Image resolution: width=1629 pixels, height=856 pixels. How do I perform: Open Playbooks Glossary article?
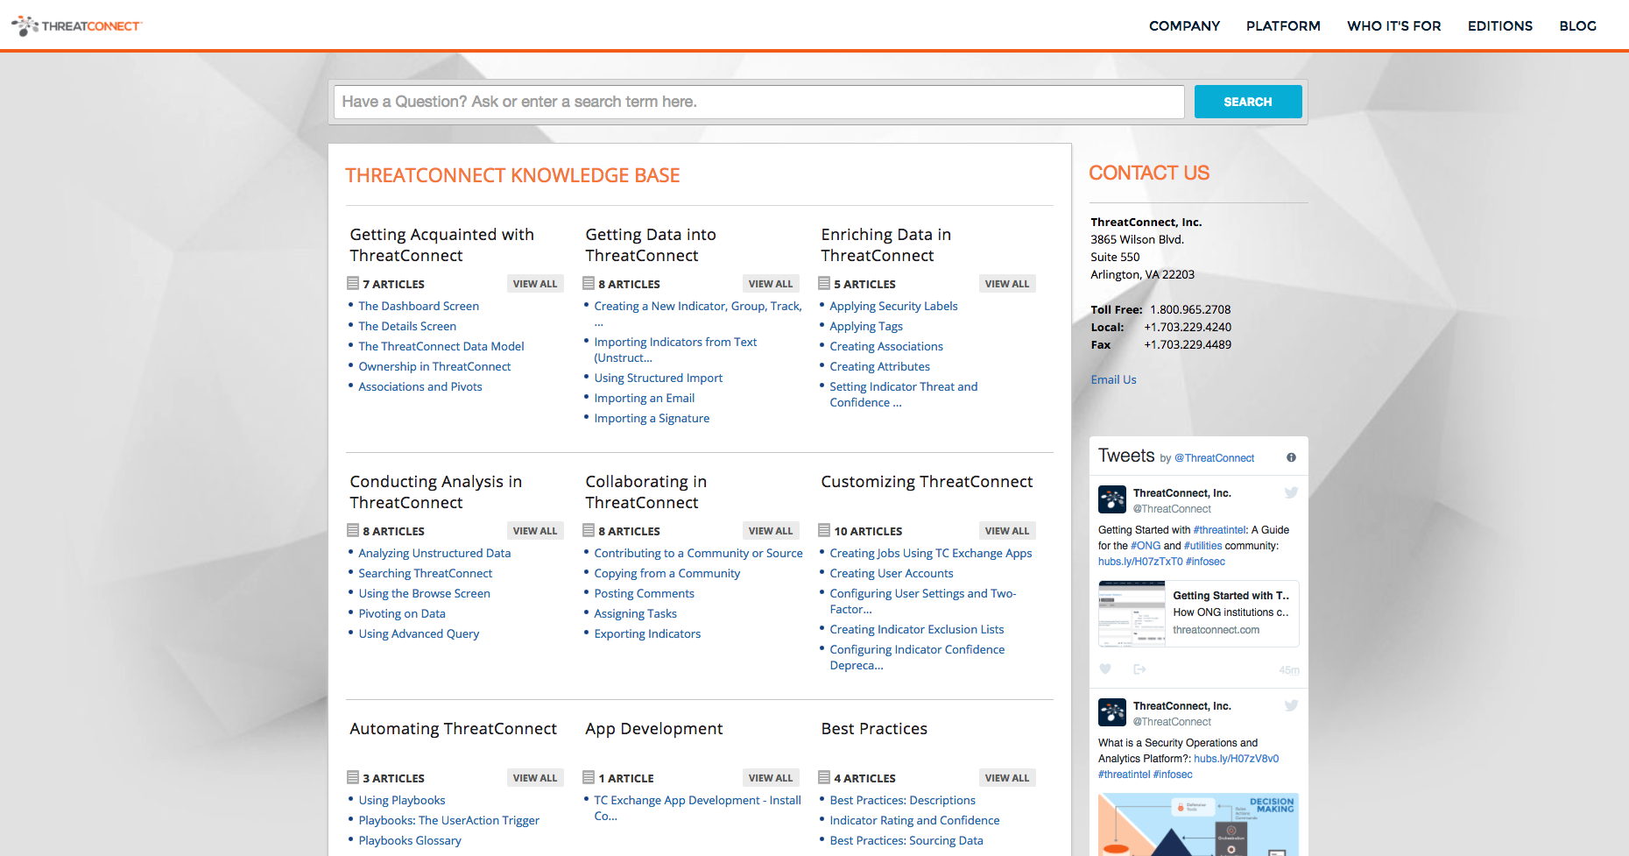(x=410, y=840)
